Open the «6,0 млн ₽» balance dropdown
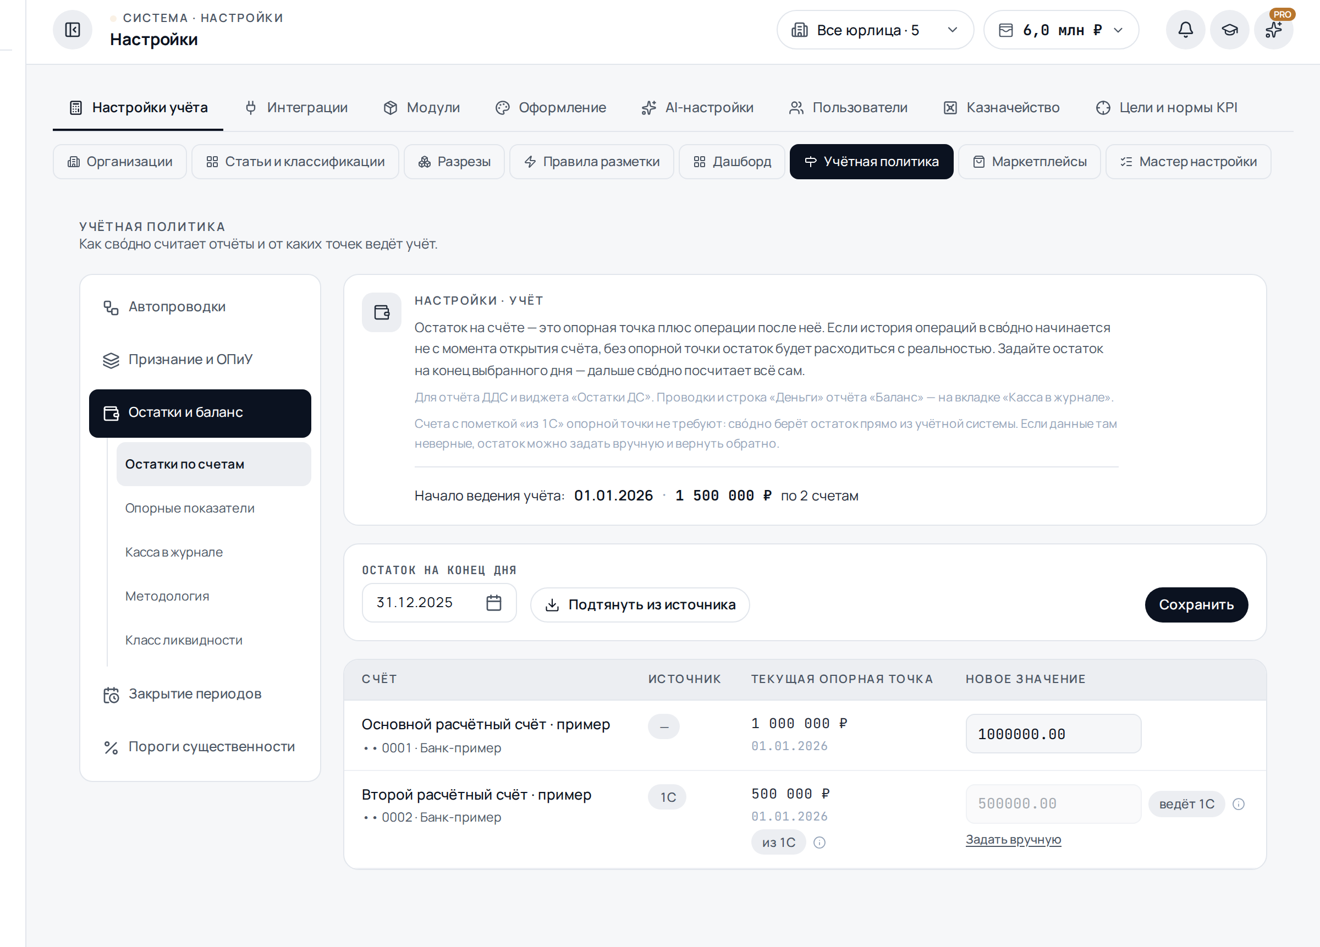 pyautogui.click(x=1061, y=30)
